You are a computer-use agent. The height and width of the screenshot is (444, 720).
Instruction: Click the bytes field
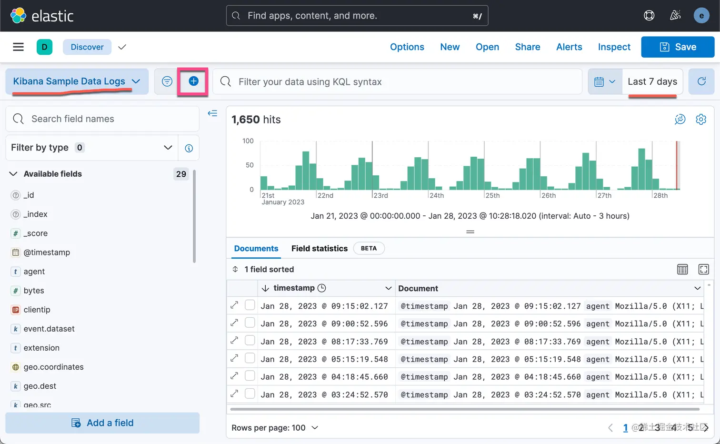click(34, 291)
